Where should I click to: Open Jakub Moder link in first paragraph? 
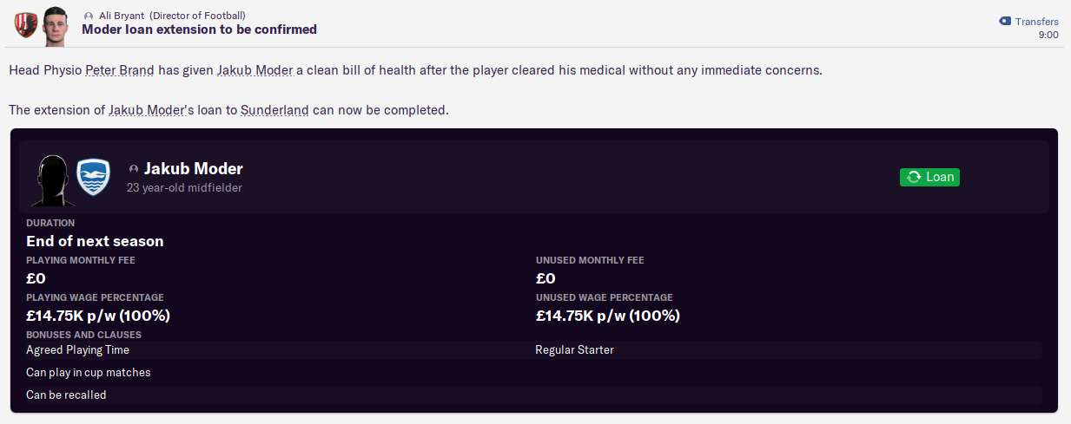pyautogui.click(x=255, y=69)
